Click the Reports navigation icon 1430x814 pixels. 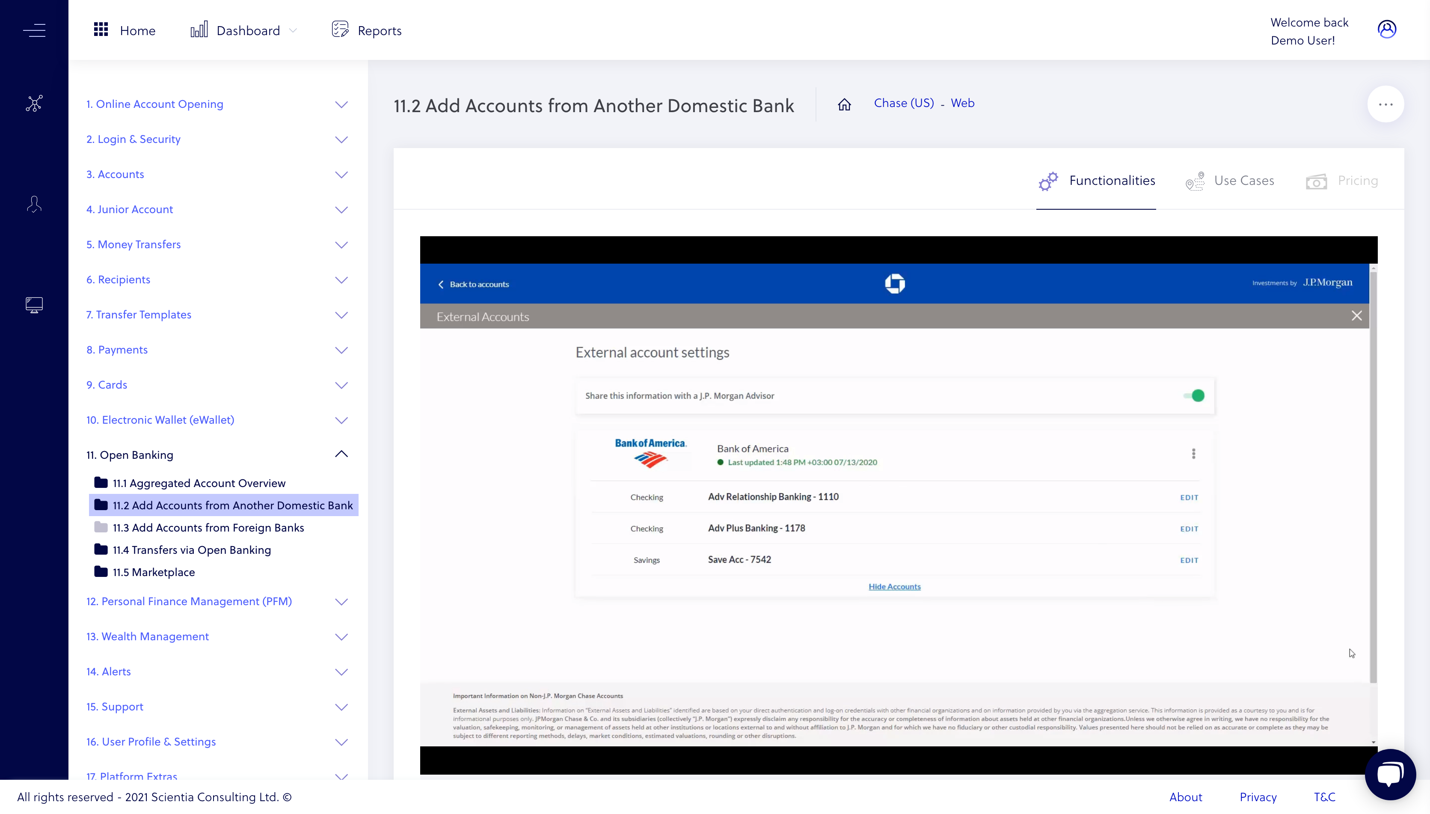click(340, 30)
